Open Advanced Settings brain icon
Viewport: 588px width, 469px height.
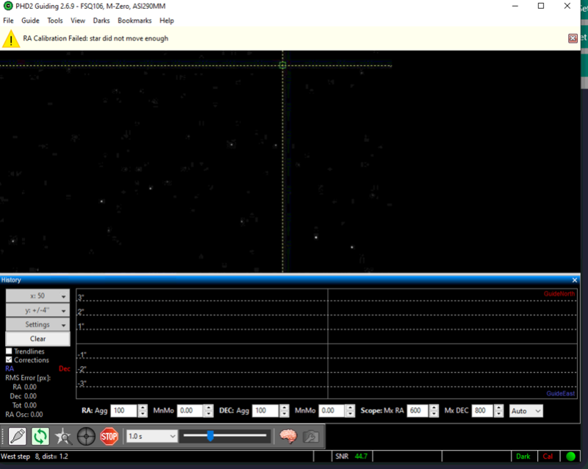tap(288, 437)
